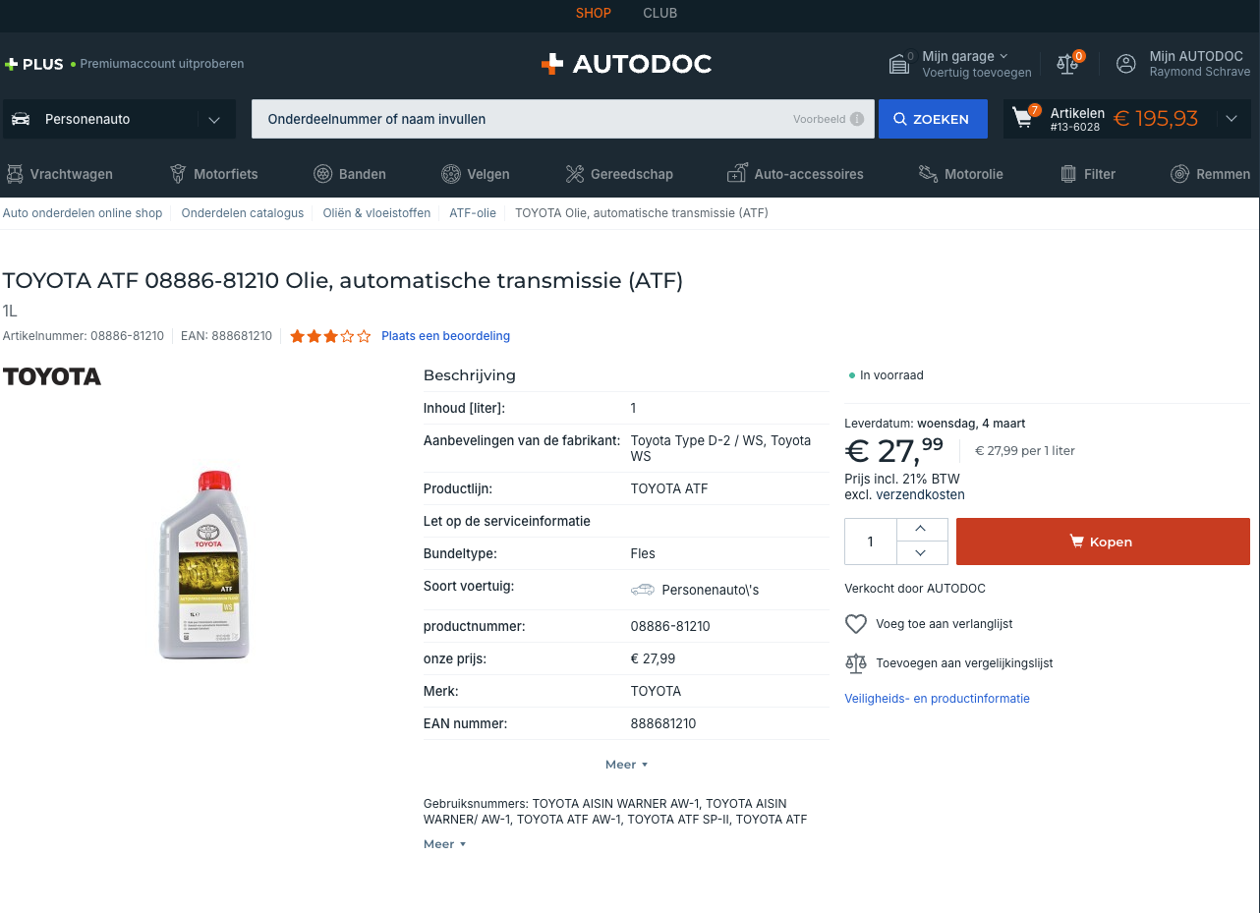The height and width of the screenshot is (913, 1260).
Task: Click the Voorbeeld info icon in search bar
Action: [x=857, y=119]
